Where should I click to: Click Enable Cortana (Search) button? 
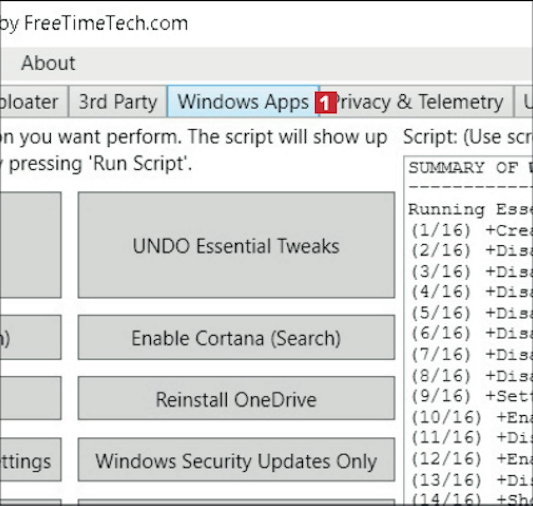pyautogui.click(x=236, y=338)
